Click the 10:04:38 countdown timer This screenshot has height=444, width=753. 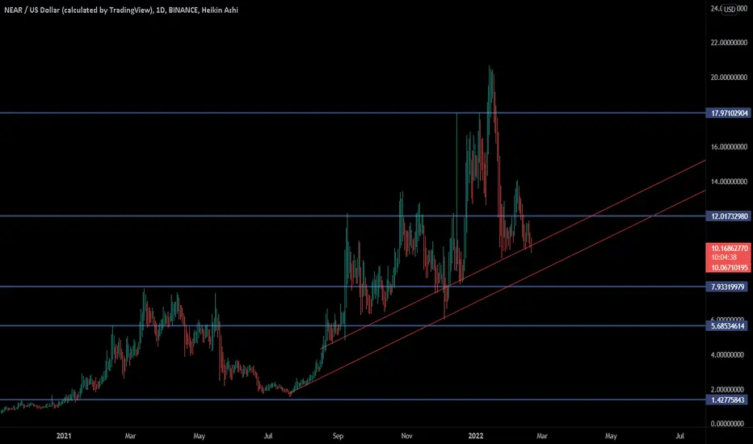pyautogui.click(x=724, y=258)
